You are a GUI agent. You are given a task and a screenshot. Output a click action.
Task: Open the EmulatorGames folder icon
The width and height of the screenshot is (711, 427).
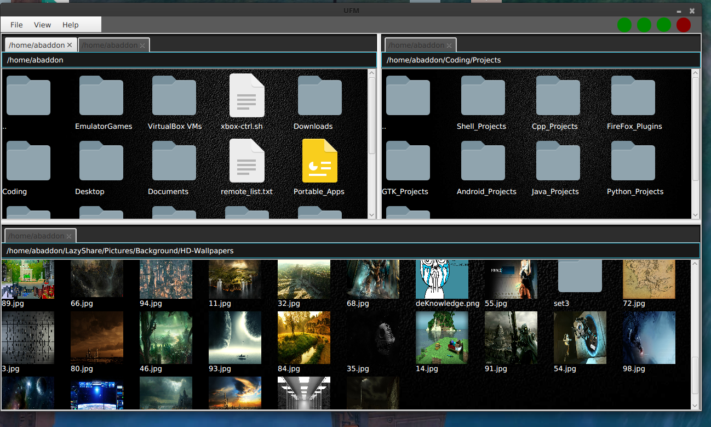coord(101,96)
